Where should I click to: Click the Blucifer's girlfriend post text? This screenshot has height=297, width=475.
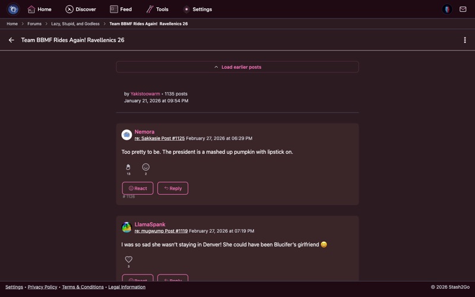pyautogui.click(x=224, y=245)
